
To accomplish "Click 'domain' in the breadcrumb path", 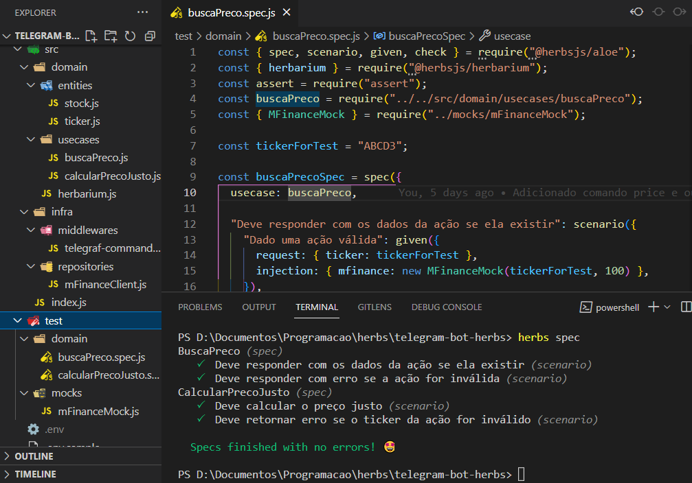I will click(223, 36).
